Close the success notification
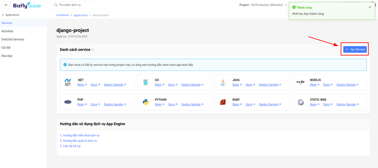The image size is (378, 168). (370, 7)
